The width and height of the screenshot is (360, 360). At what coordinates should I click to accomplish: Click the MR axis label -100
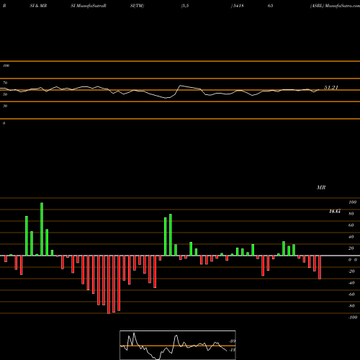point(353,318)
